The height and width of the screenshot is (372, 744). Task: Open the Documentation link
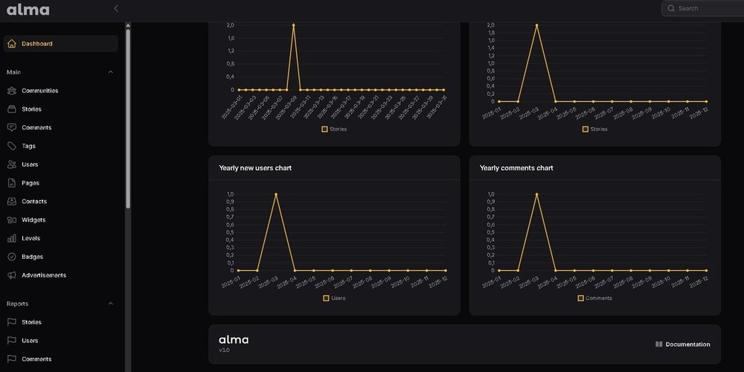[687, 344]
